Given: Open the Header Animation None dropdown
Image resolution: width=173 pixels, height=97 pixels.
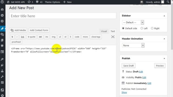Looking at the screenshot, I should 133,45.
